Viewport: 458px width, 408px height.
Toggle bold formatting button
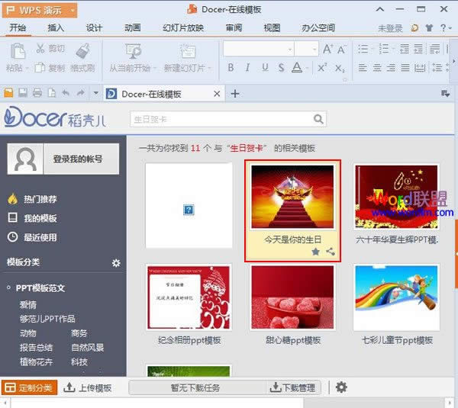click(x=231, y=68)
